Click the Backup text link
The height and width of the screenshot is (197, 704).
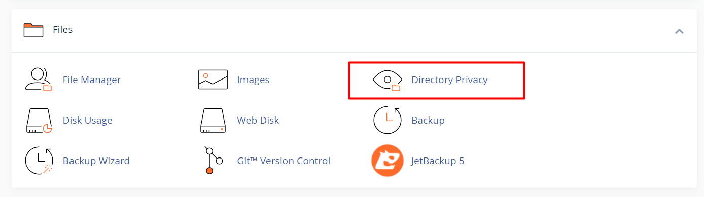[x=428, y=121]
